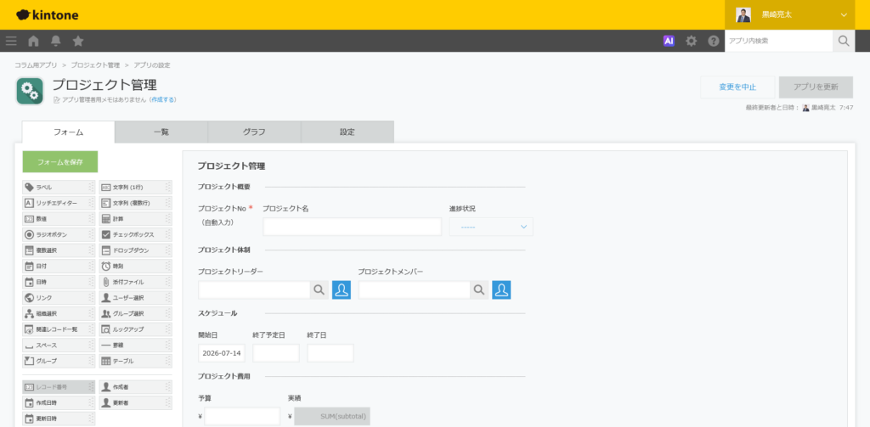Open the settings gear in the header

coord(691,41)
